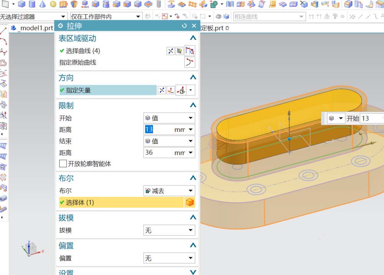Click the body selection icon next to 选择体
The image size is (384, 275).
click(190, 202)
